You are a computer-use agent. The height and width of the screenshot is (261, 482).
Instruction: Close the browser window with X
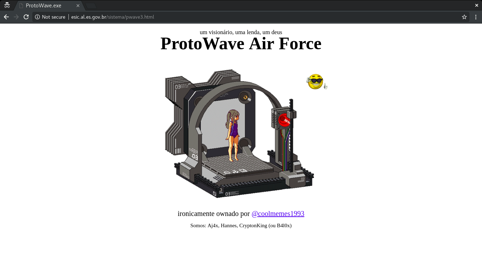(x=477, y=5)
